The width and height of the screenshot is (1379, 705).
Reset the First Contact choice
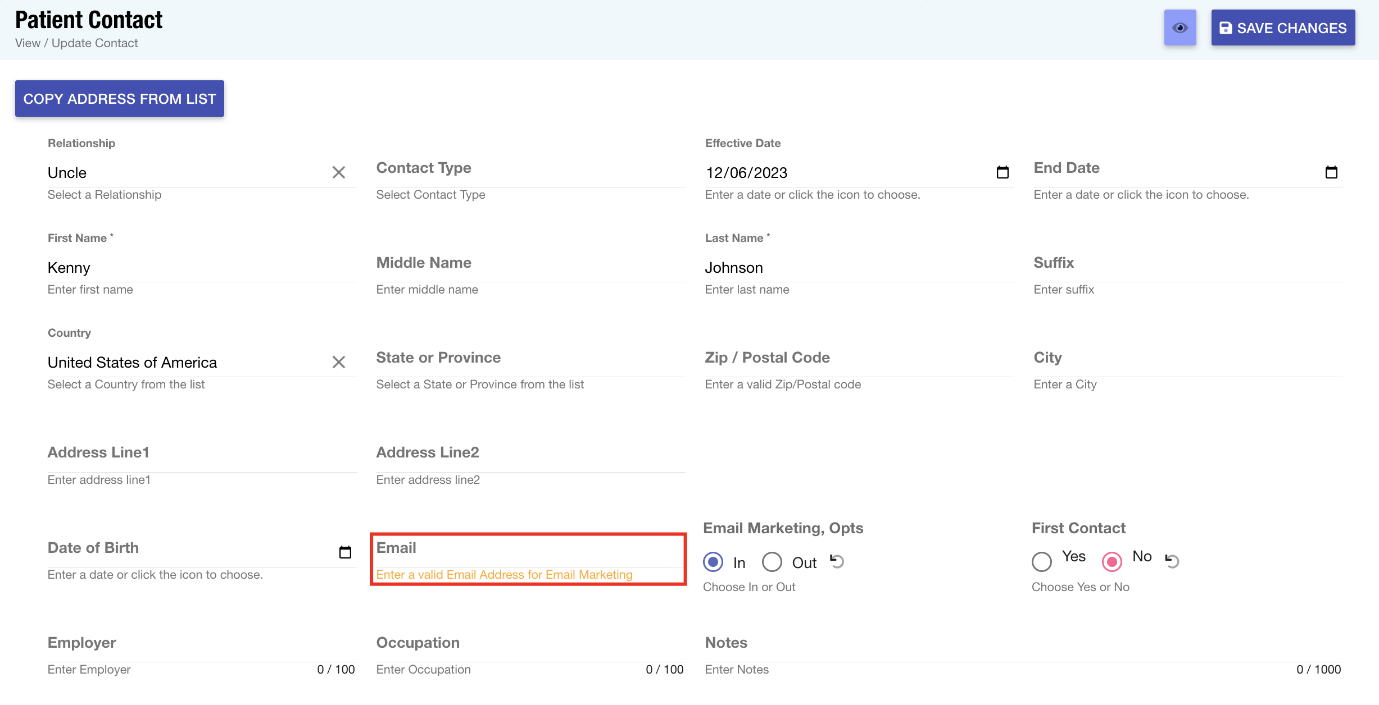click(x=1172, y=560)
